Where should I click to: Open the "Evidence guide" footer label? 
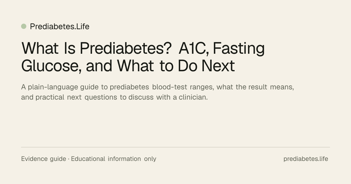44,159
